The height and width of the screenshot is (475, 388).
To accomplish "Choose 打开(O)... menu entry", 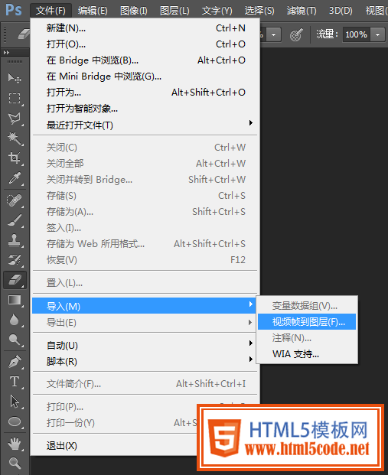I will coord(145,44).
